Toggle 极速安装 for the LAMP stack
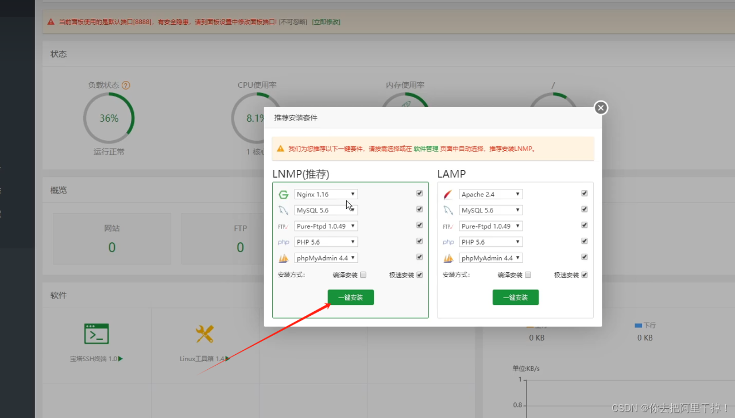Screen dimensions: 735x418 coord(585,274)
